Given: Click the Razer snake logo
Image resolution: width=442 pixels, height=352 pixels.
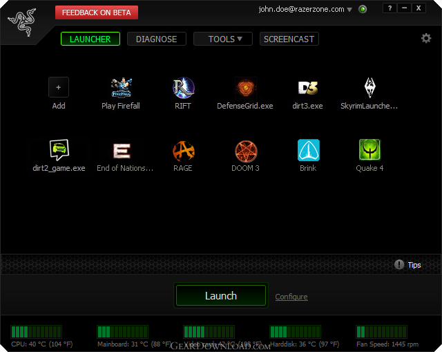Looking at the screenshot, I should point(22,23).
